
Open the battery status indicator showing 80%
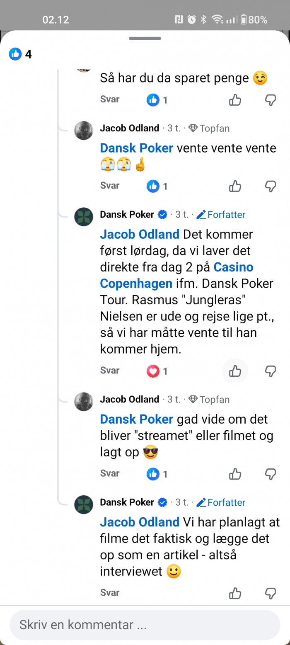(254, 19)
